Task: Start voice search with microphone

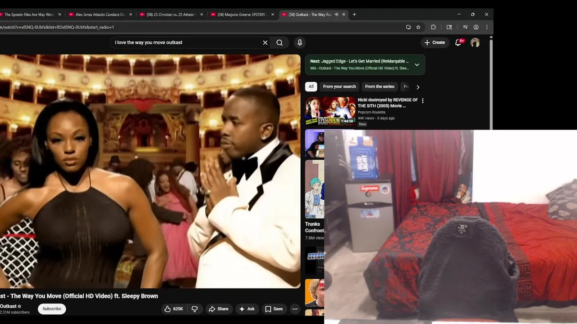Action: pos(300,43)
